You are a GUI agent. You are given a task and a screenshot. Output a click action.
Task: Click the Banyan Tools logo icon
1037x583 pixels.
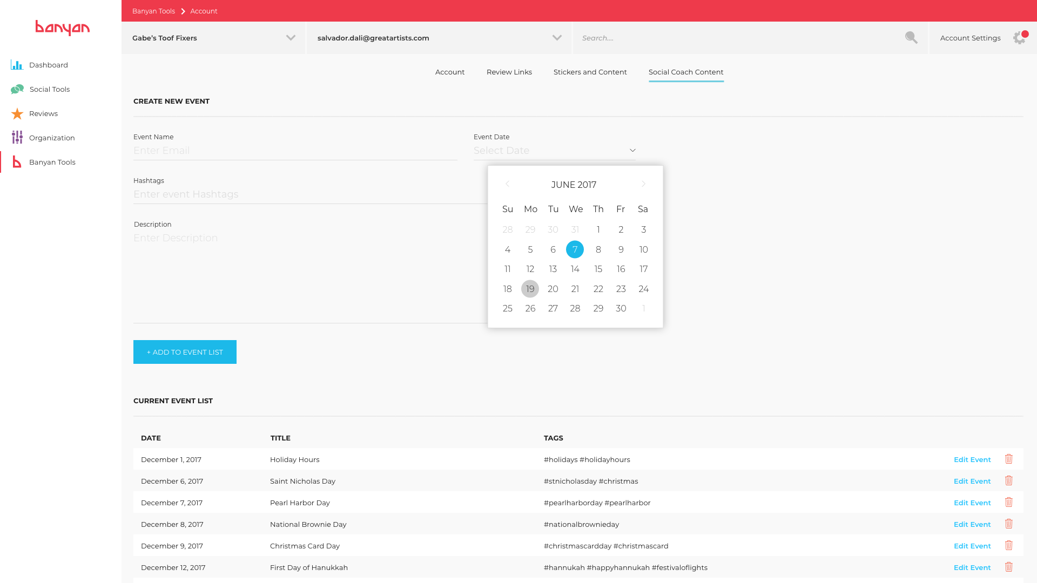tap(17, 162)
